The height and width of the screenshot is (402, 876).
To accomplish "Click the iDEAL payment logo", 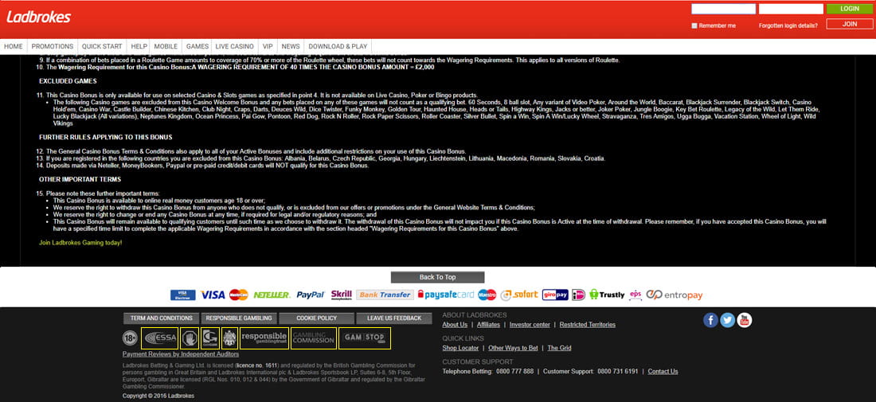I will tap(578, 295).
